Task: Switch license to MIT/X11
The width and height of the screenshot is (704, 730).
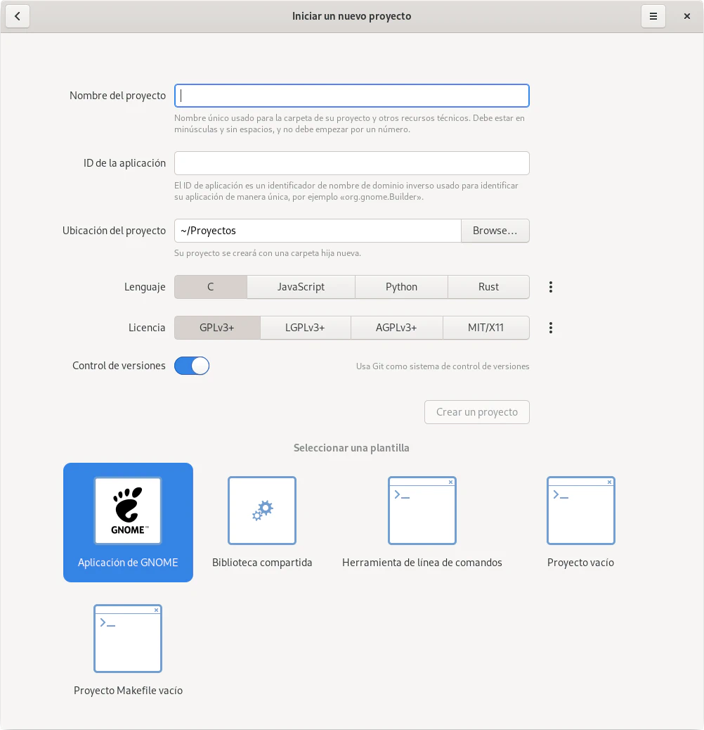Action: tap(486, 328)
